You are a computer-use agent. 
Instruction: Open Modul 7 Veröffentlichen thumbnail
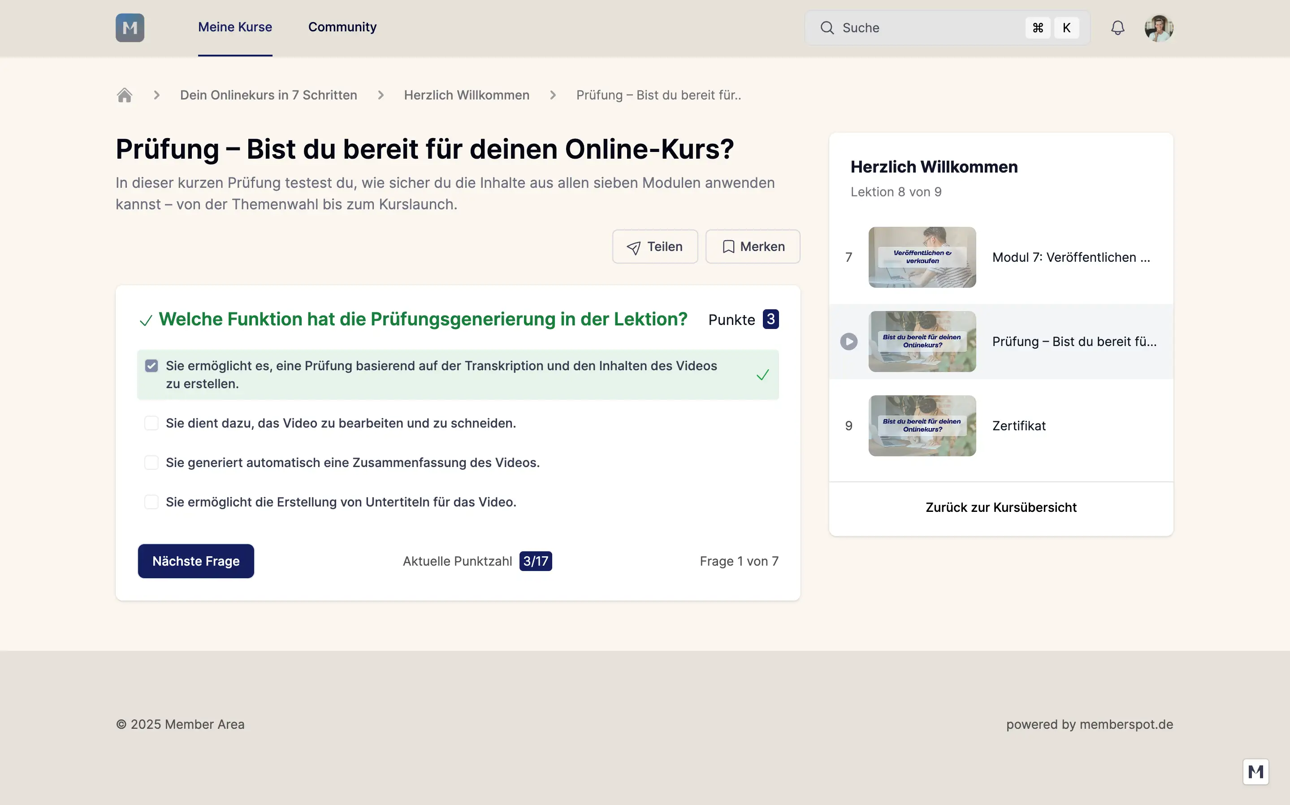coord(922,257)
